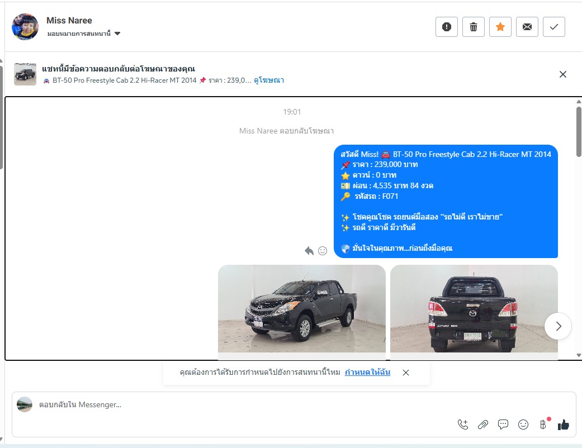The width and height of the screenshot is (582, 448).
Task: Attach a file with paperclip icon
Action: 483,425
